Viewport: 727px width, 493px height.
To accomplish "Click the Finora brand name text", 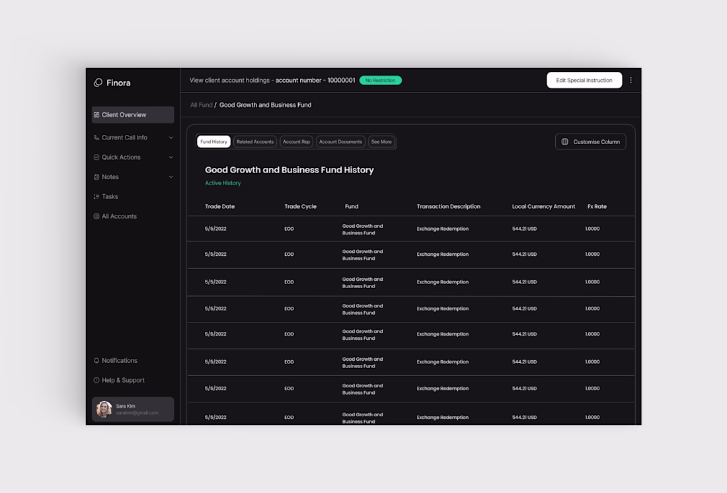I will [x=118, y=83].
